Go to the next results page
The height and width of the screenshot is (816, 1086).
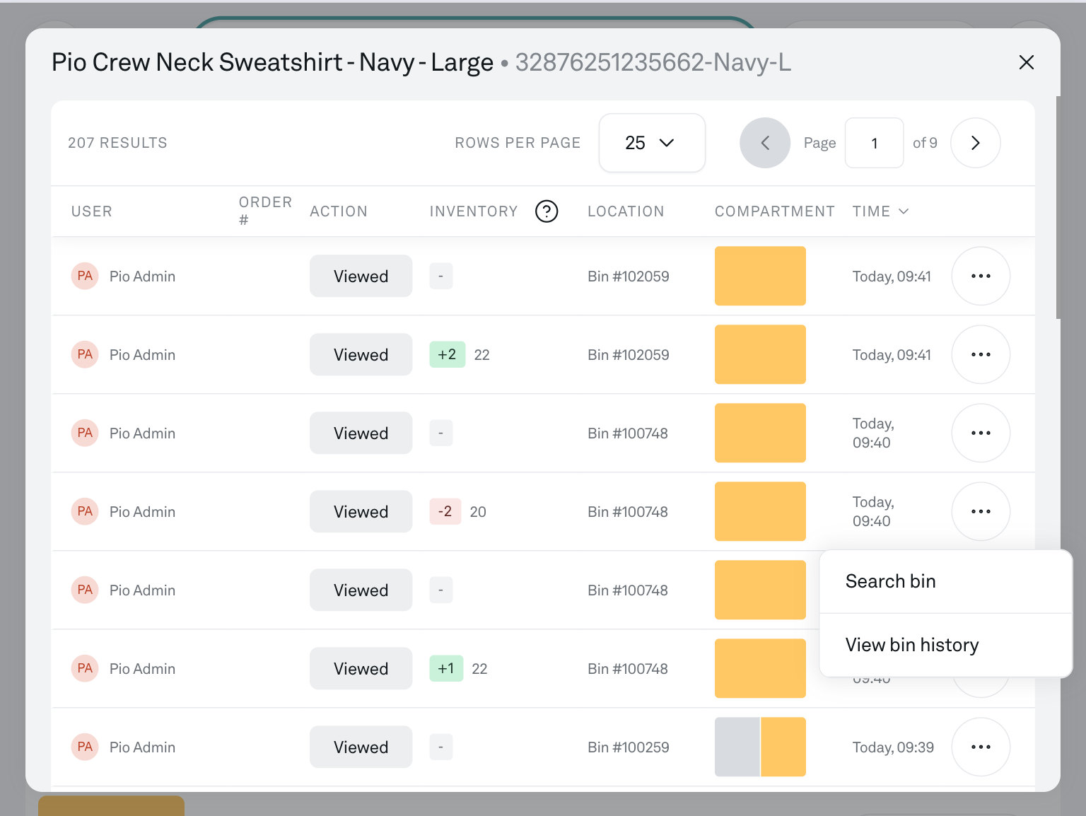(975, 143)
